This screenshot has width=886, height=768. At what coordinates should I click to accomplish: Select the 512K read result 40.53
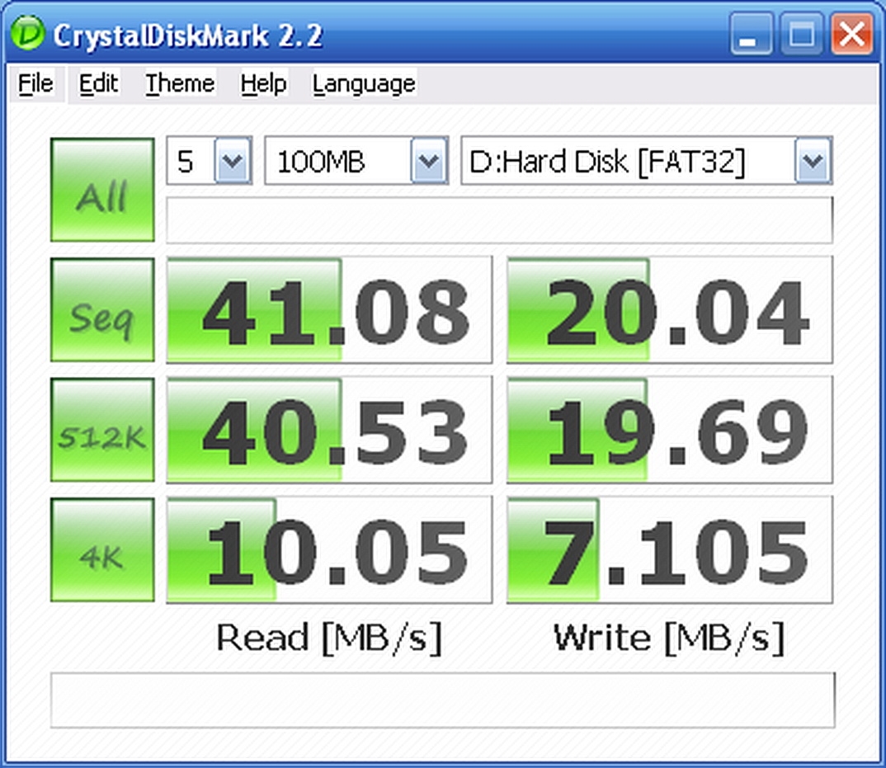coord(329,430)
